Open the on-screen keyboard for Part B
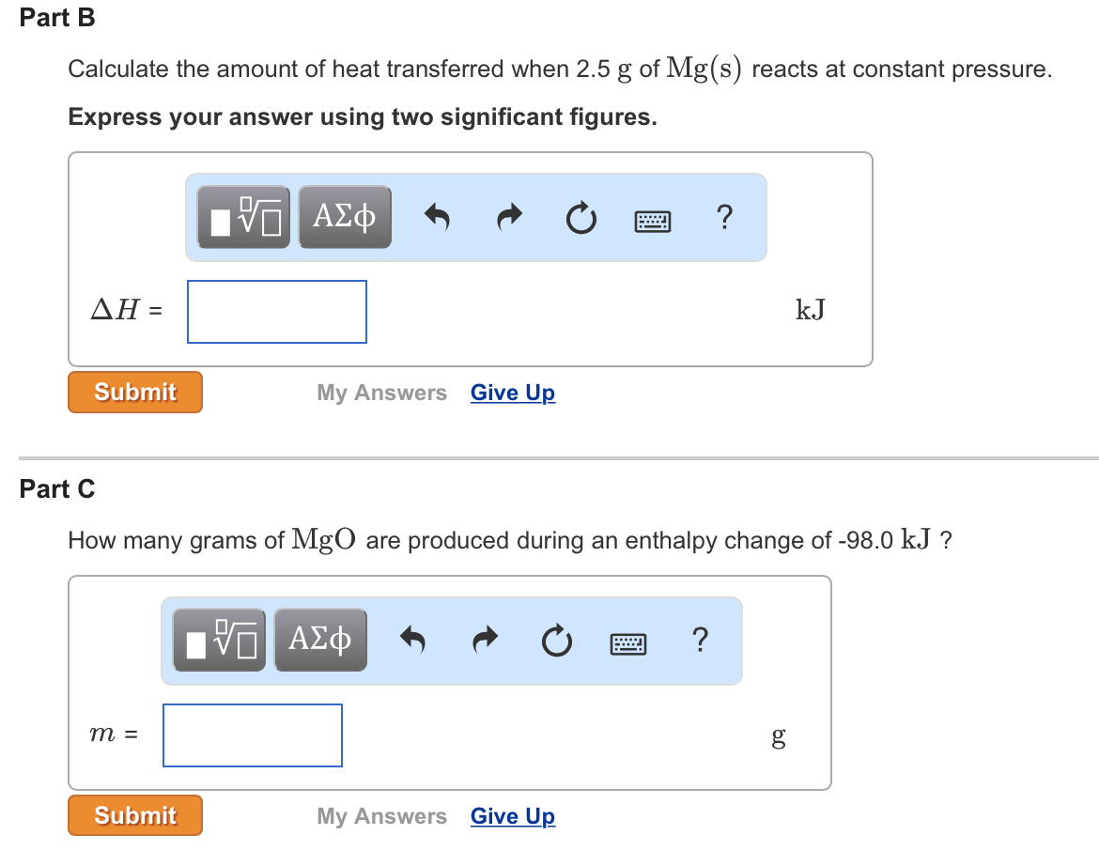 [652, 220]
